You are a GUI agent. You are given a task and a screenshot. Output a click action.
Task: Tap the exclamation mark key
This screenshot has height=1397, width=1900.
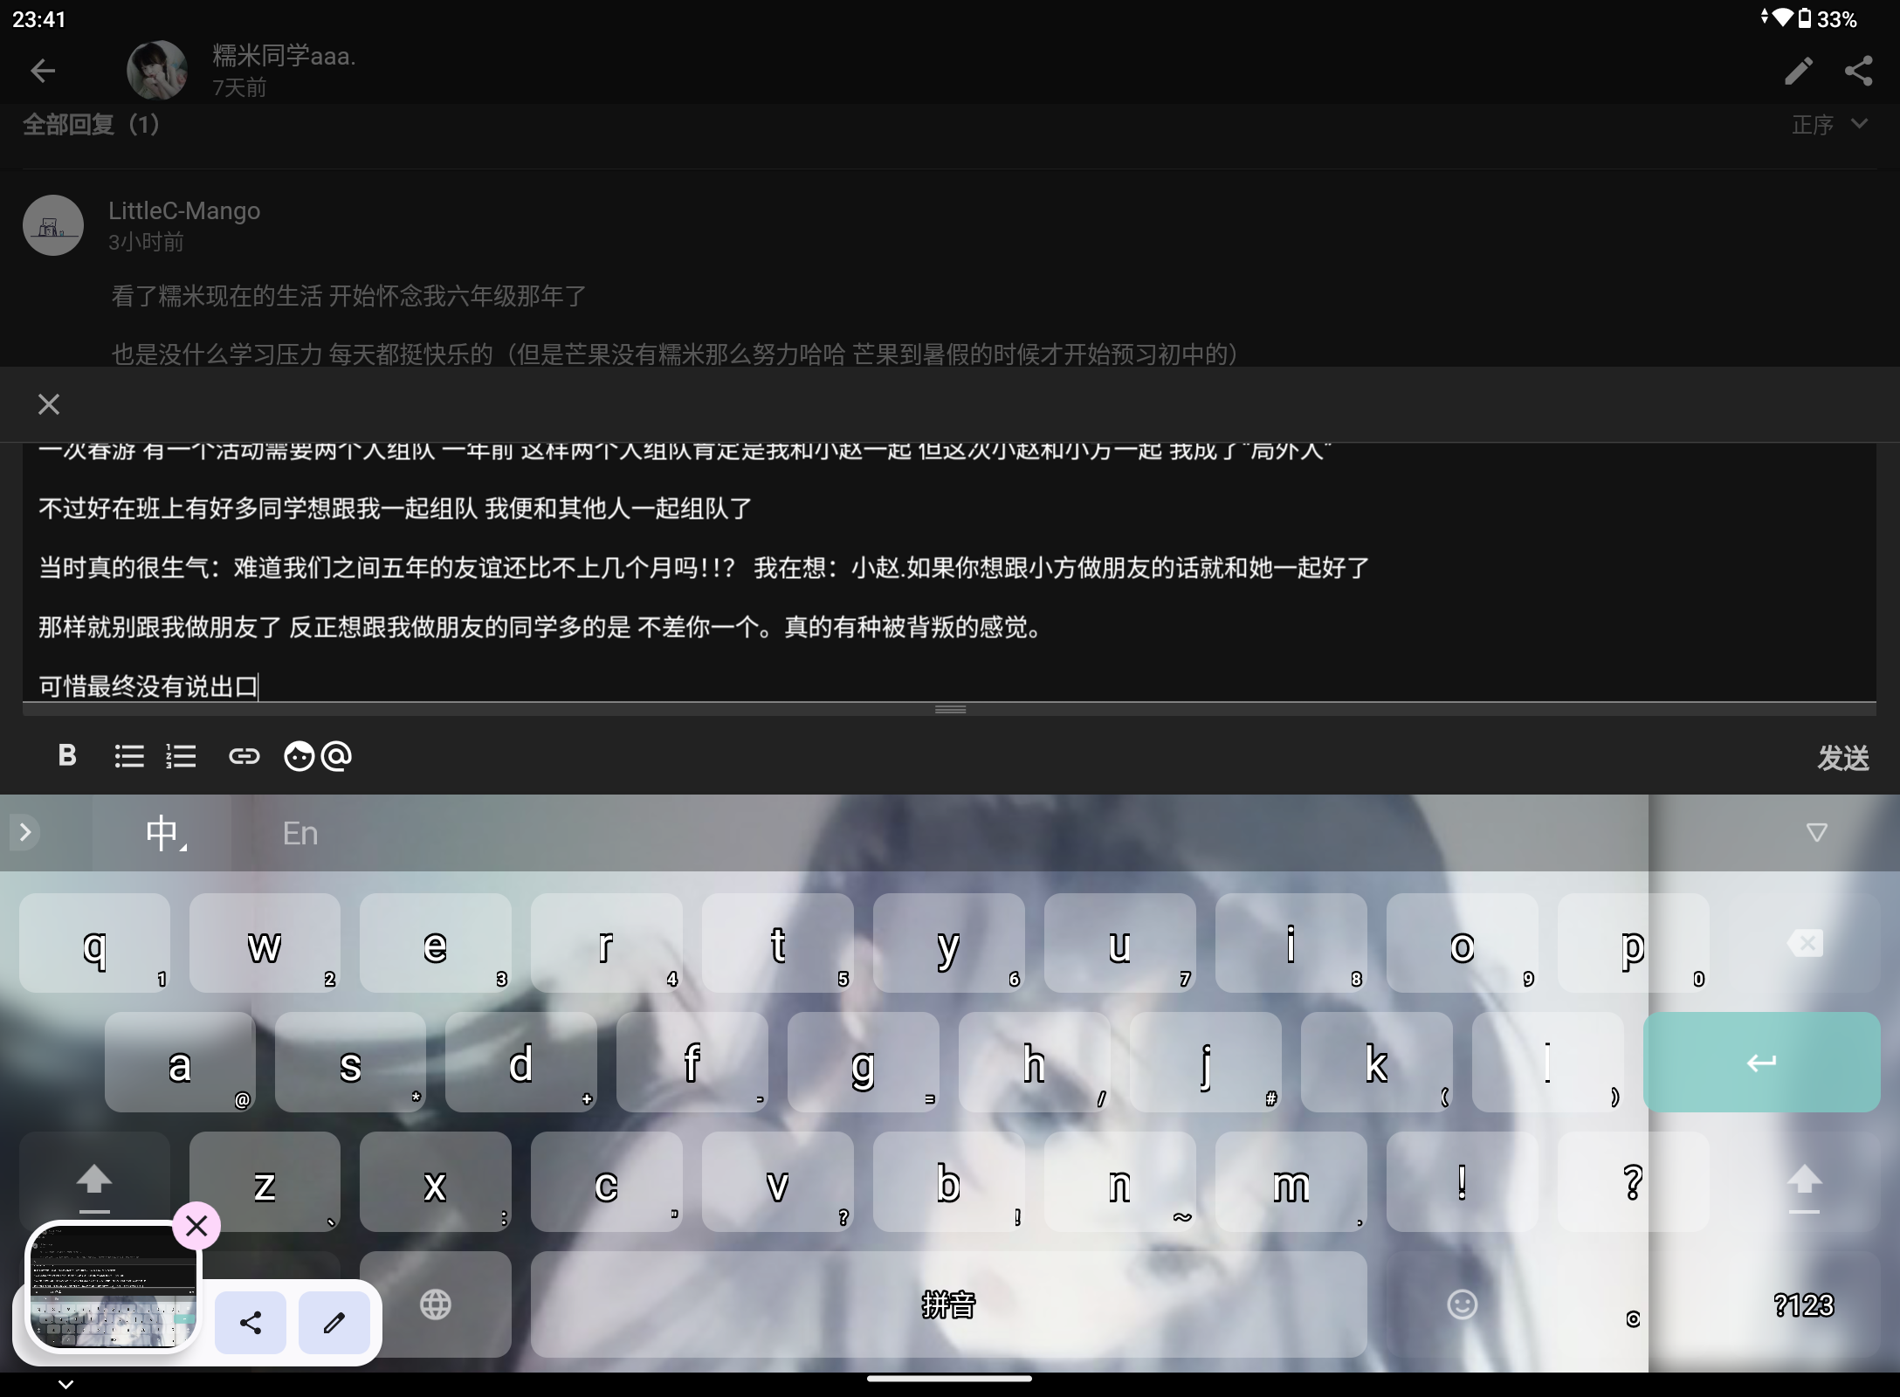pos(1462,1182)
